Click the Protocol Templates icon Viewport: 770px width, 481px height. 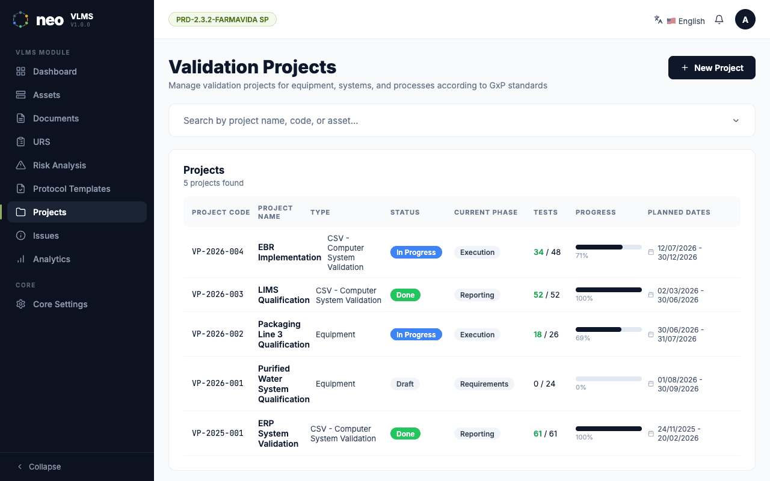pos(20,189)
